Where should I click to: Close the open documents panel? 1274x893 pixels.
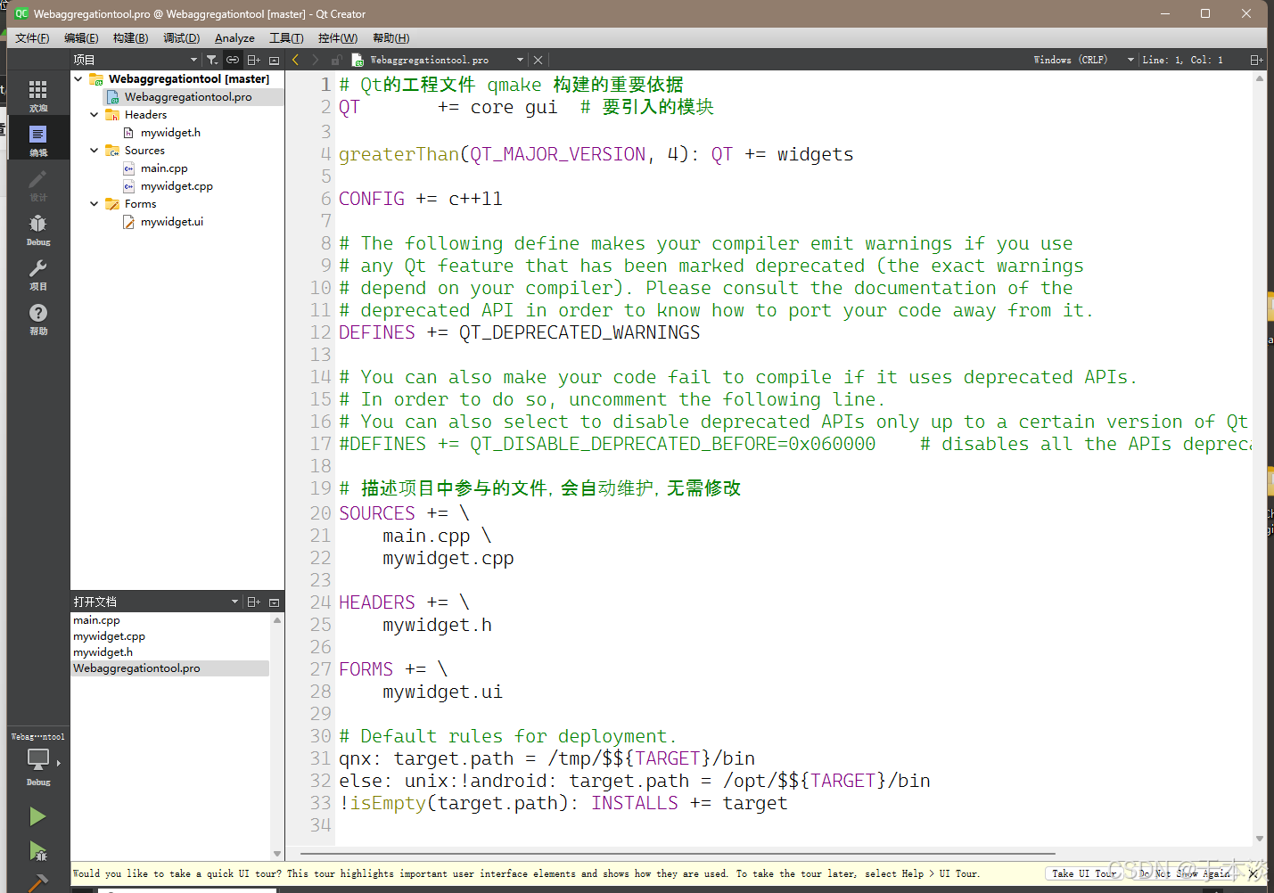(x=274, y=602)
